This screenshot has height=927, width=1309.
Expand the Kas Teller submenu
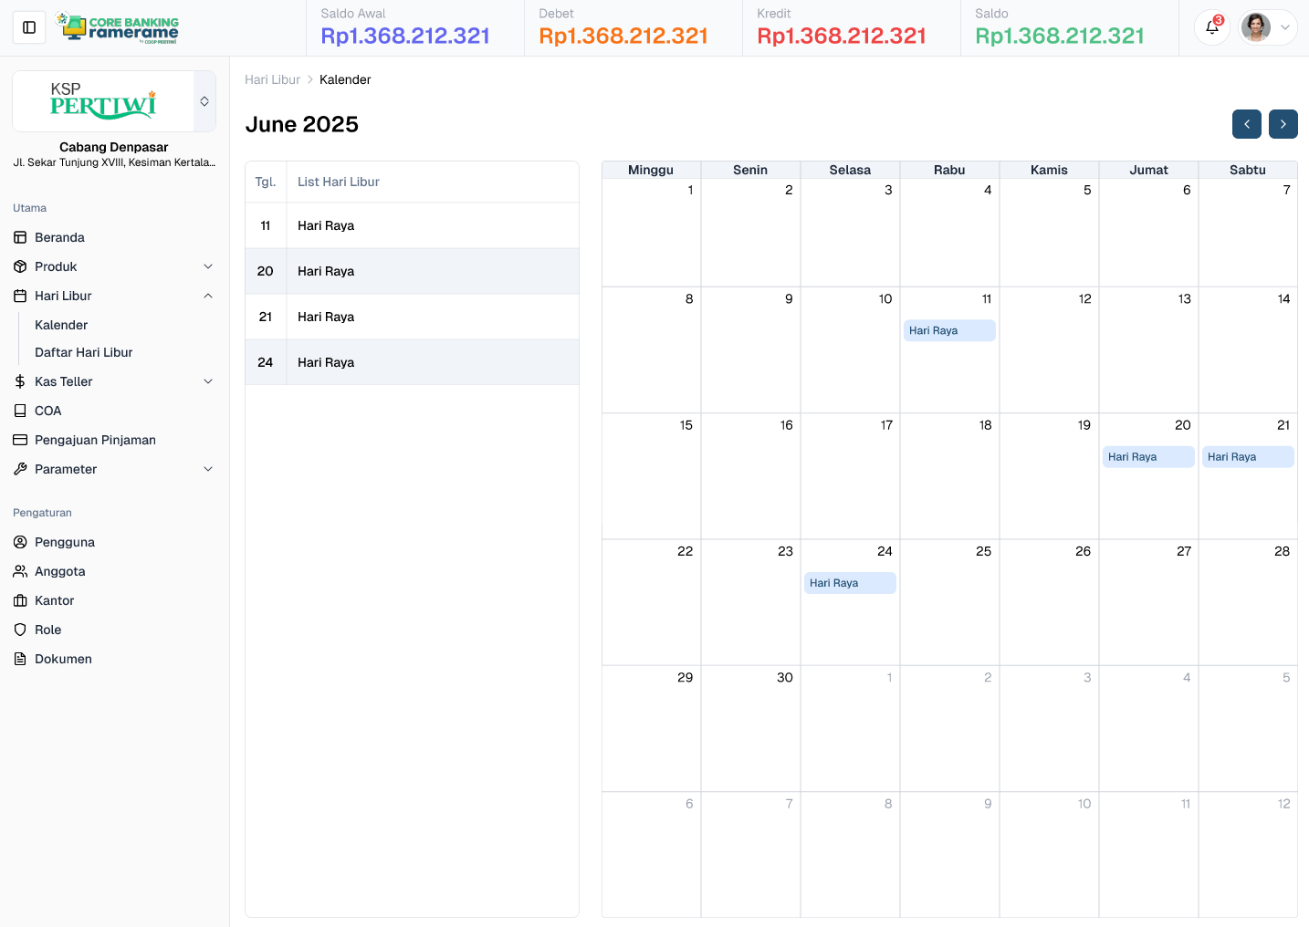point(208,381)
